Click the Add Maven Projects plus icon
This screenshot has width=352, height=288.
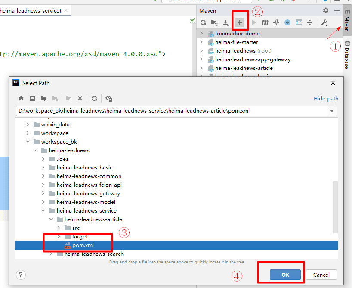coord(240,22)
